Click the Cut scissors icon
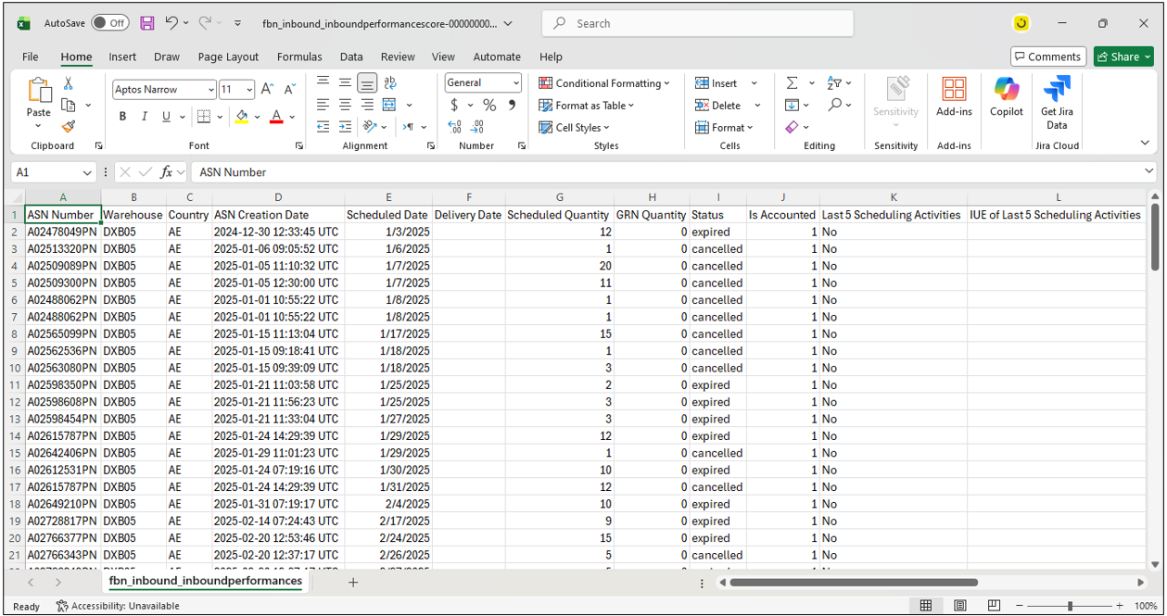The image size is (1167, 616). click(69, 83)
